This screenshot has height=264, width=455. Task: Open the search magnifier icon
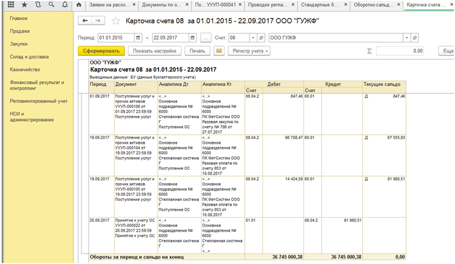coord(51,5)
